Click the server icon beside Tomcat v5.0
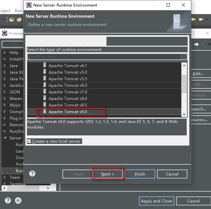 click(x=45, y=72)
